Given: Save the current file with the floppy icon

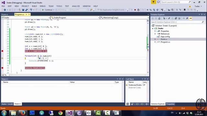Looking at the screenshot, I should coord(23,10).
